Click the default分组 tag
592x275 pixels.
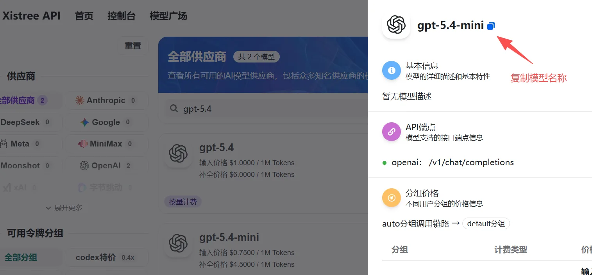pyautogui.click(x=486, y=224)
